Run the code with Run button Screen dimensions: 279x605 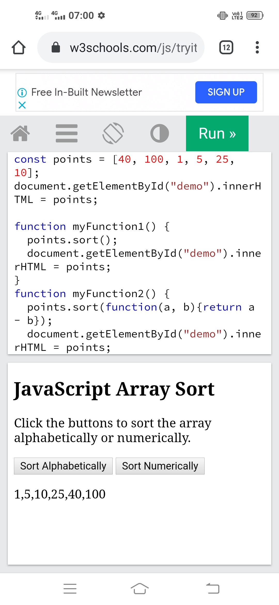click(217, 133)
